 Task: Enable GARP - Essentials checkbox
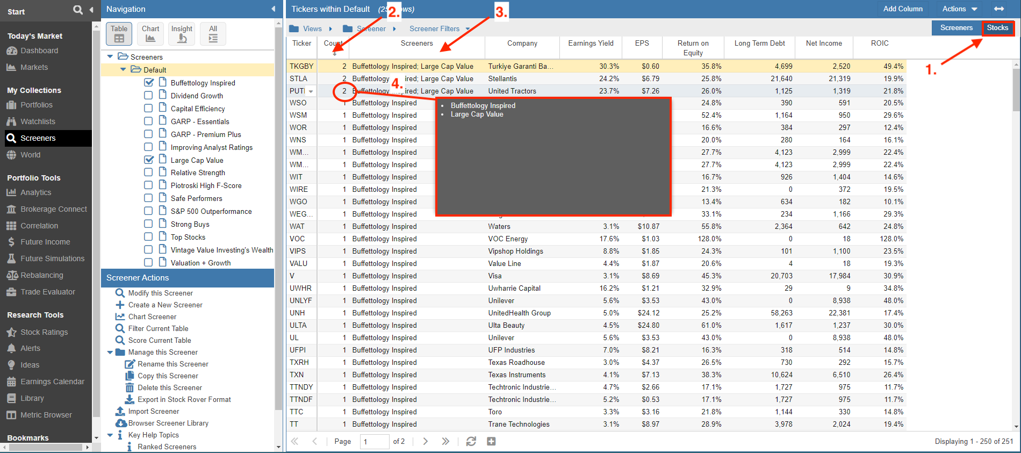(148, 121)
